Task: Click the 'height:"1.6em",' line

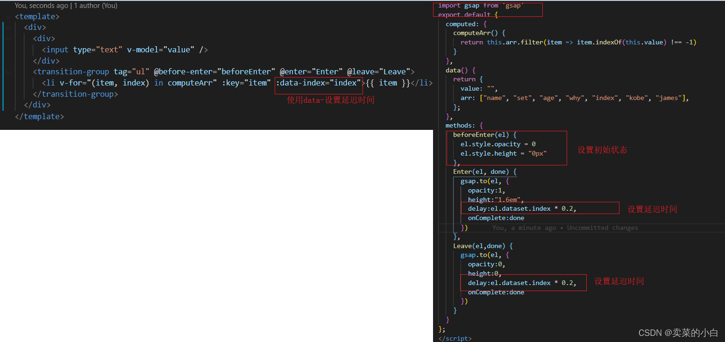Action: 496,200
